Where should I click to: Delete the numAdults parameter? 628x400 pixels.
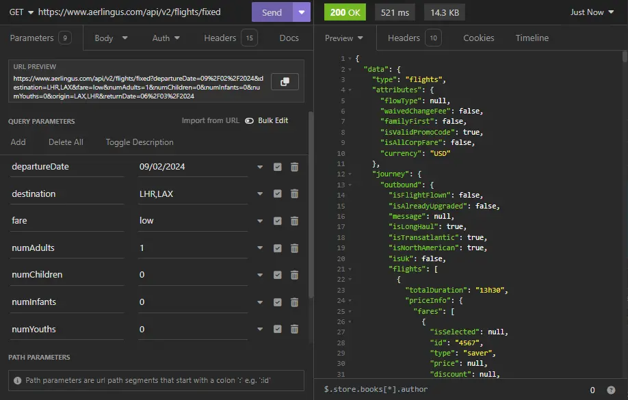(294, 248)
